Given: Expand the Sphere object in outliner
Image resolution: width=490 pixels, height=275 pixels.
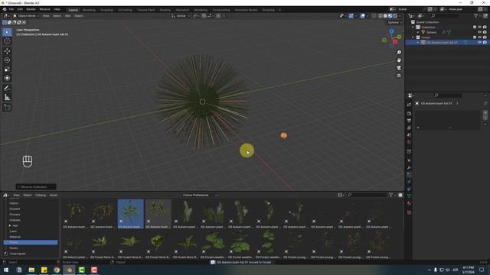Looking at the screenshot, I should point(418,32).
